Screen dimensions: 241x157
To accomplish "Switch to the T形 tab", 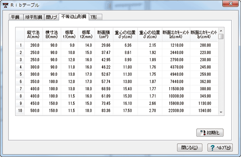I will point(95,17).
